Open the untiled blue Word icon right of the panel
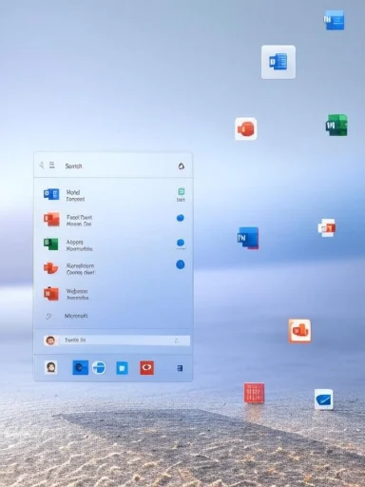This screenshot has height=487, width=365. 248,238
